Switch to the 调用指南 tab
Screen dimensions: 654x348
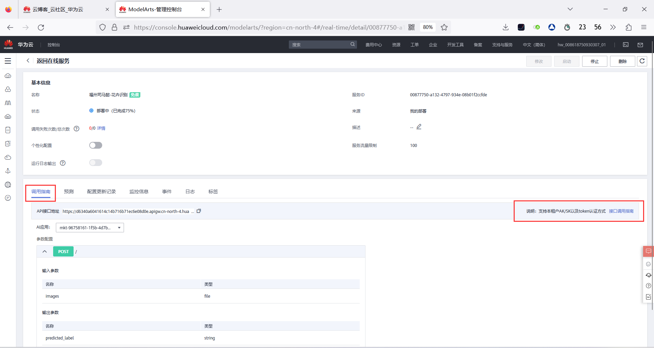tap(41, 192)
